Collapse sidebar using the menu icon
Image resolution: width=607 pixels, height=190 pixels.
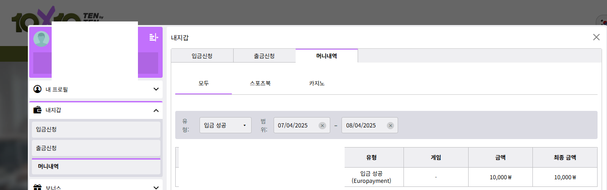click(x=154, y=37)
